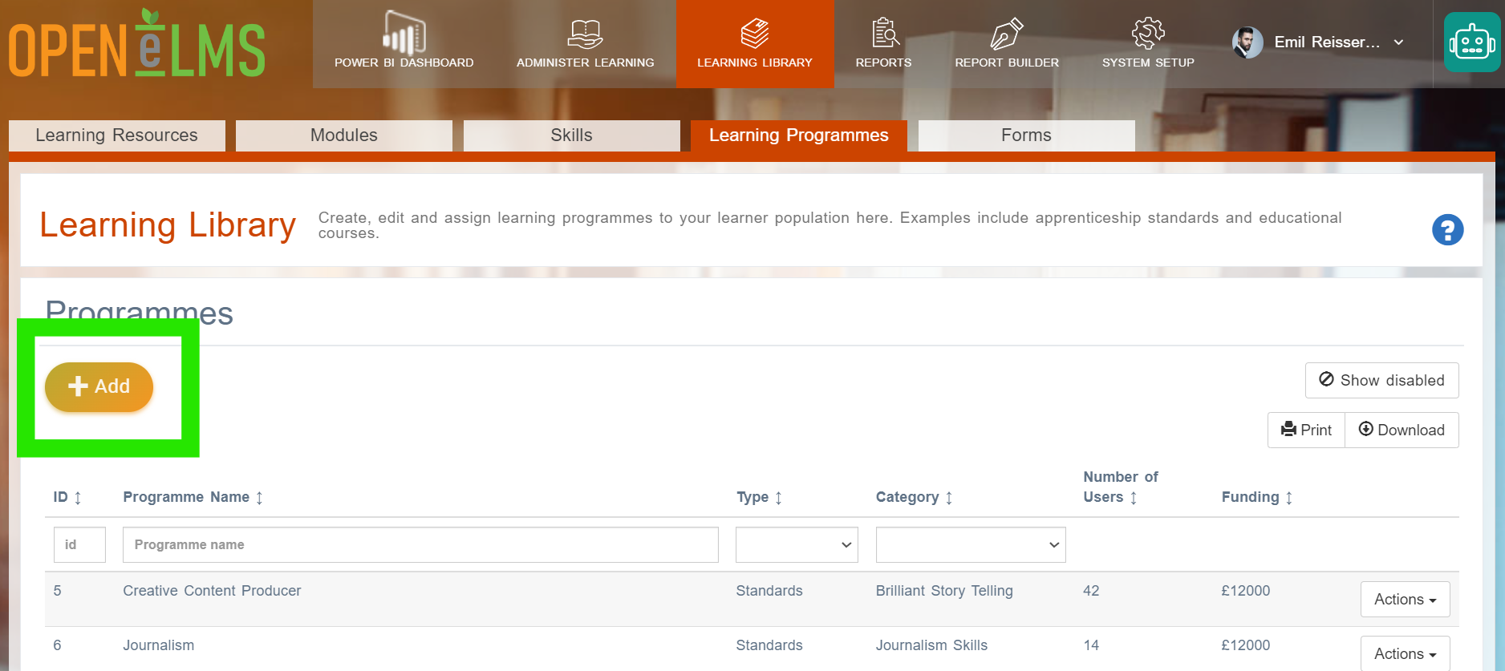
Task: Switch to the Skills tab
Action: [x=571, y=135]
